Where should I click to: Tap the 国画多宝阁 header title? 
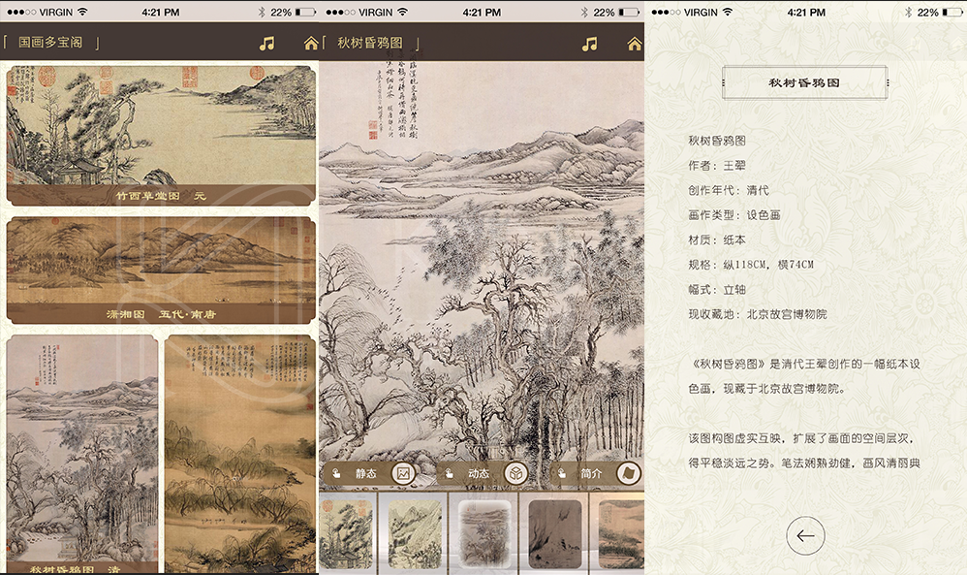click(x=50, y=43)
